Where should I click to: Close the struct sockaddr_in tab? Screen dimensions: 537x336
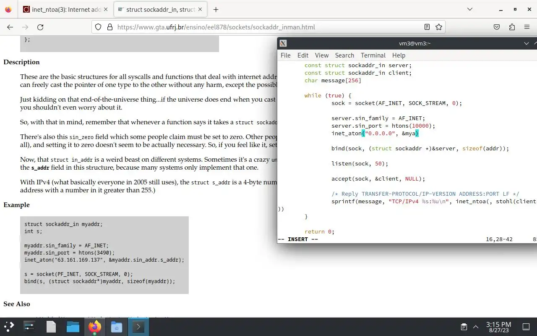[x=200, y=9]
